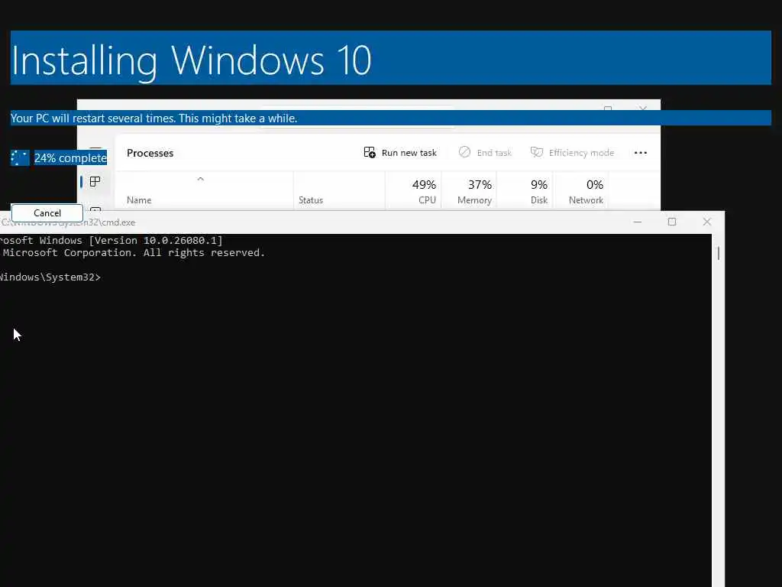Click the Processes heading in Task Manager
Screen dimensions: 782x587
tap(150, 153)
